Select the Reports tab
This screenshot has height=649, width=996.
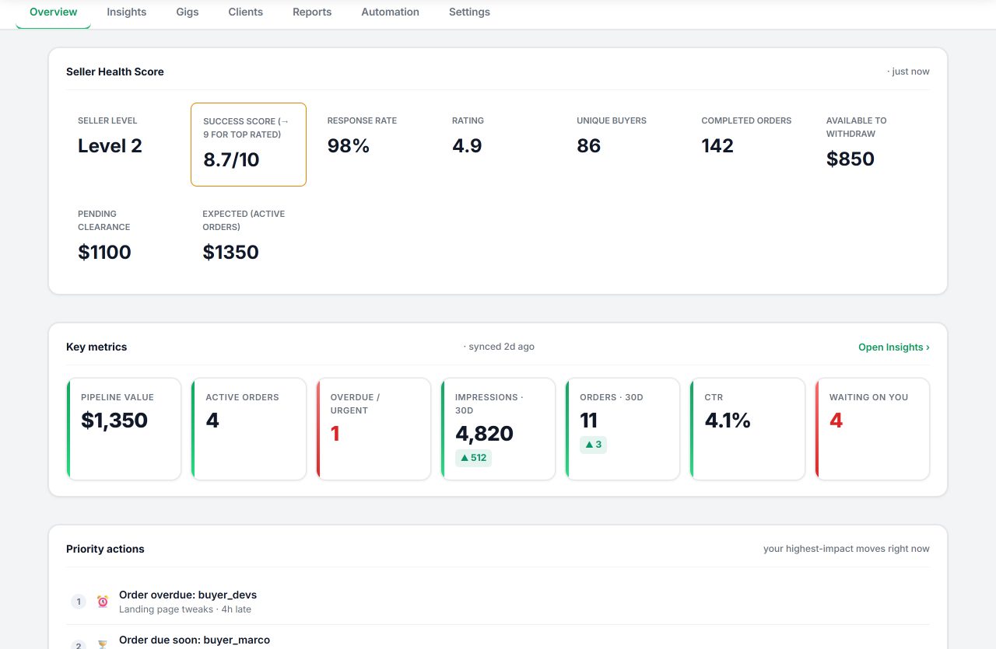tap(312, 12)
